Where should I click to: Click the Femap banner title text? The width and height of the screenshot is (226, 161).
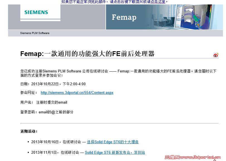tap(124, 18)
